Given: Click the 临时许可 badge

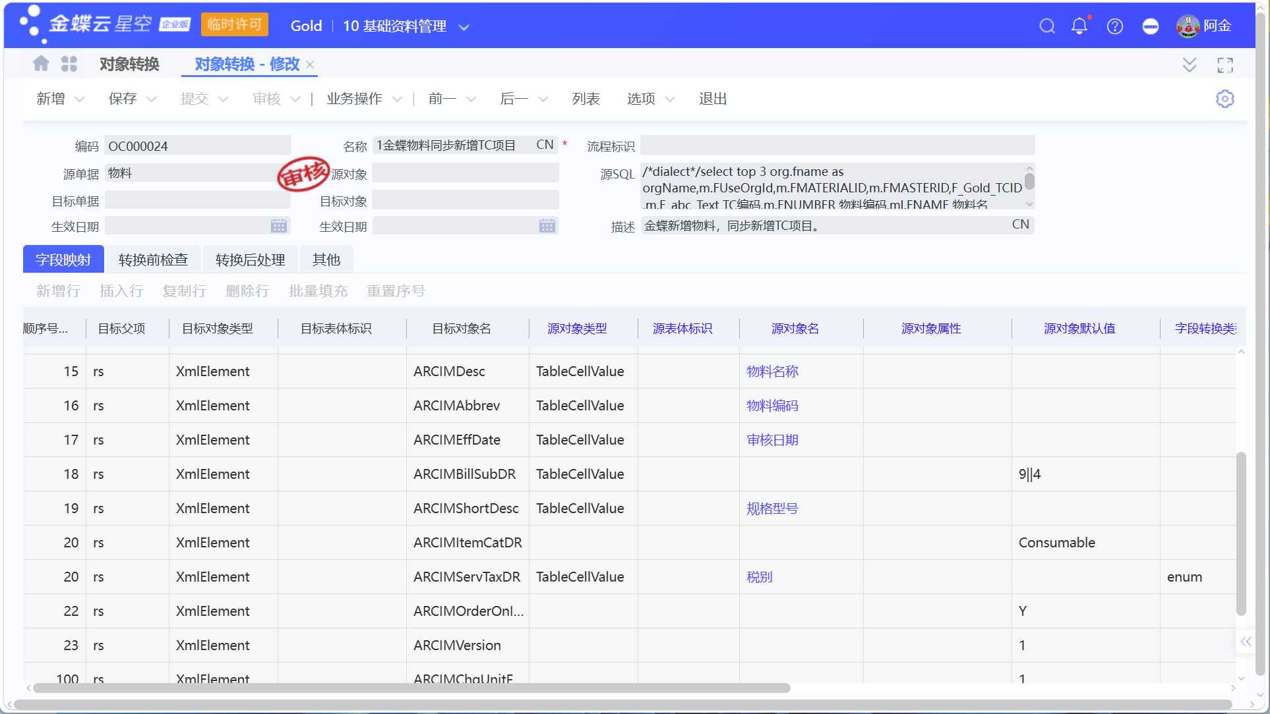Looking at the screenshot, I should [234, 25].
